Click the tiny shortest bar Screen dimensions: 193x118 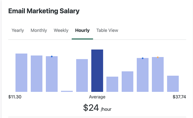[67, 91]
